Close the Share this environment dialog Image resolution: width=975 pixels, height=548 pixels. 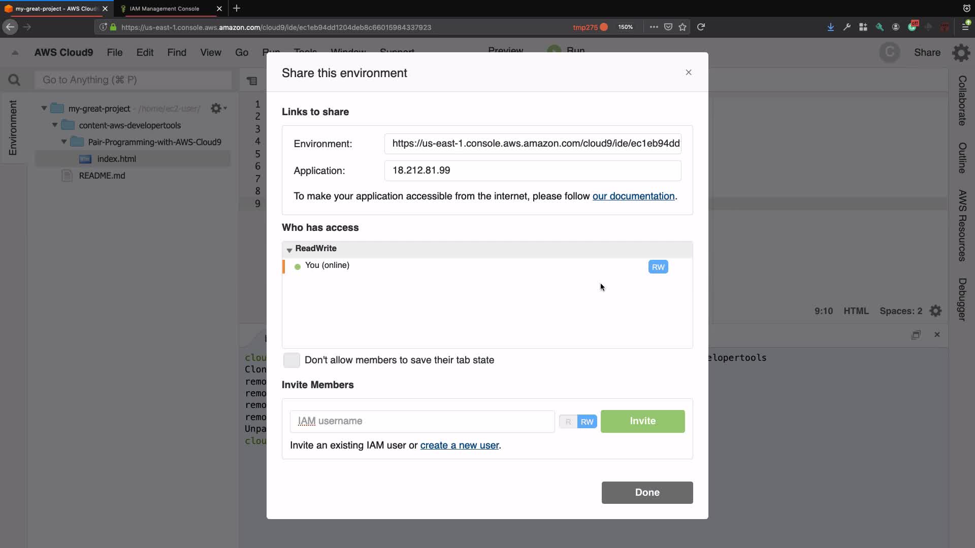pyautogui.click(x=689, y=73)
